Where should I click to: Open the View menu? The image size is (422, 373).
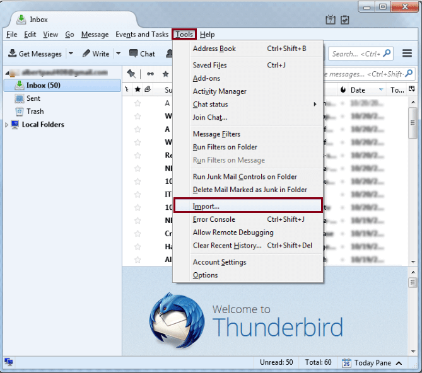[x=50, y=35]
